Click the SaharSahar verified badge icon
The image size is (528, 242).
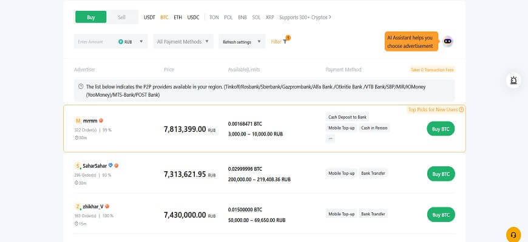click(110, 165)
